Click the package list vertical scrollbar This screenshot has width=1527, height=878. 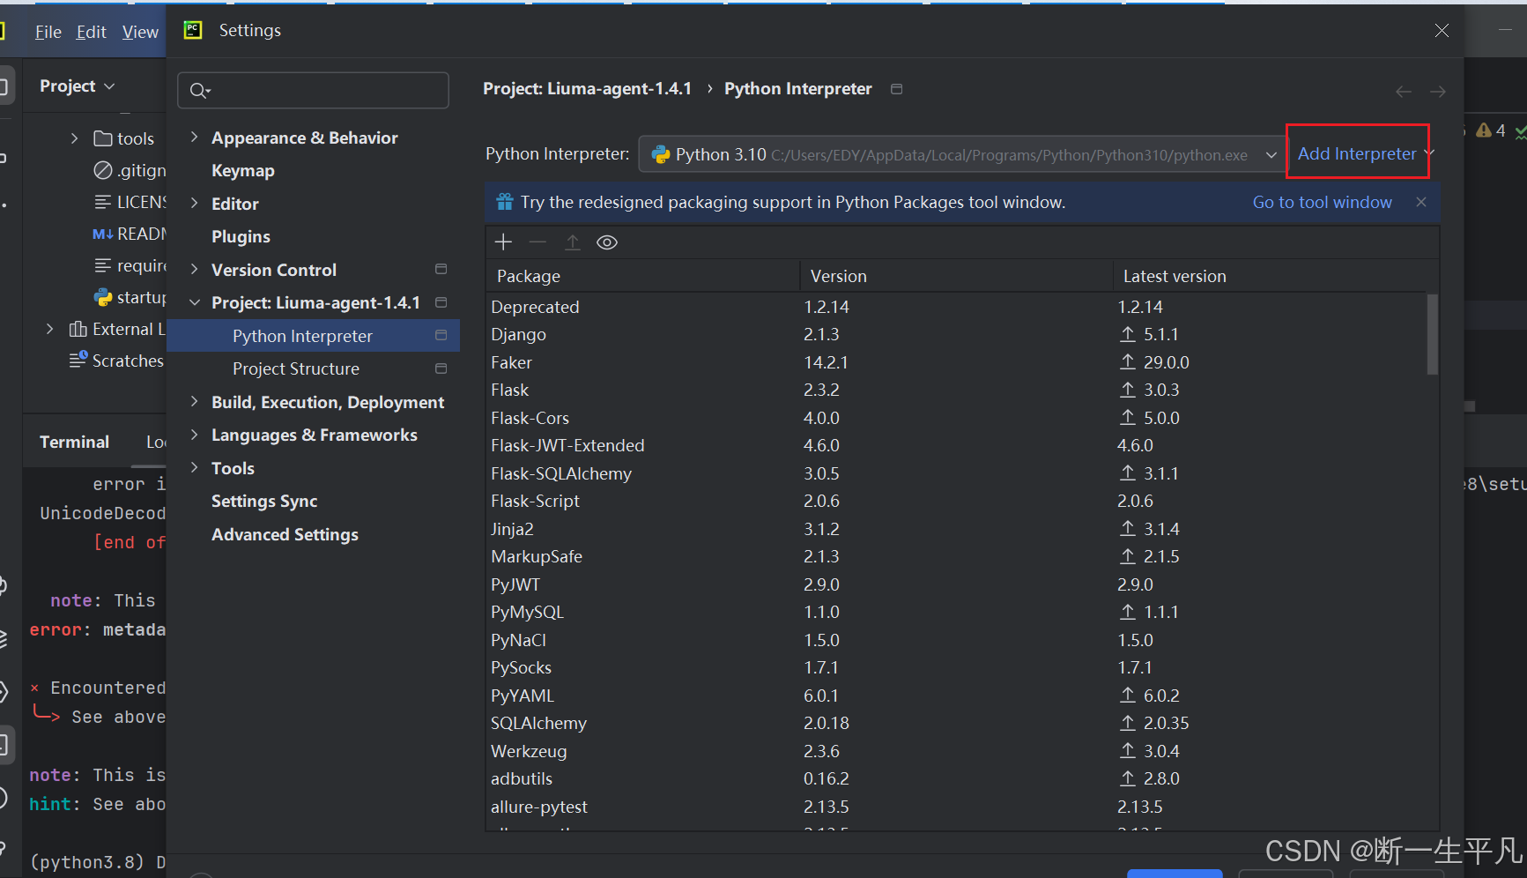coord(1433,334)
